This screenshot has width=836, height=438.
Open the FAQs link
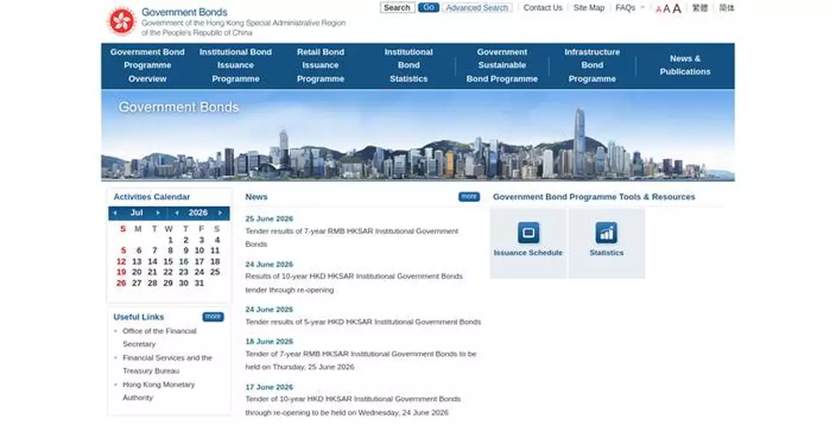click(x=625, y=8)
